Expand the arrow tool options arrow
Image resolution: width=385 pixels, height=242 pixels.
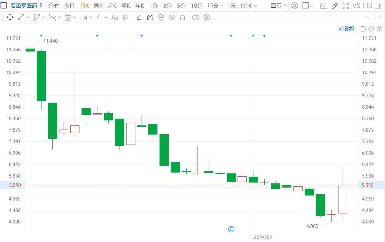(x=106, y=18)
